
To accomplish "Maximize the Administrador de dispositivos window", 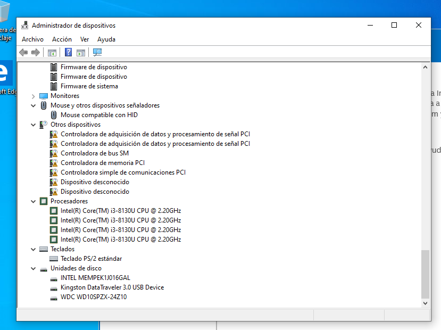I will tap(394, 26).
